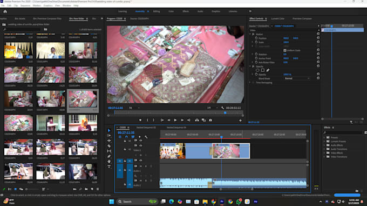Toggle Position animation stopwatch
This screenshot has width=367, height=206.
(256, 38)
